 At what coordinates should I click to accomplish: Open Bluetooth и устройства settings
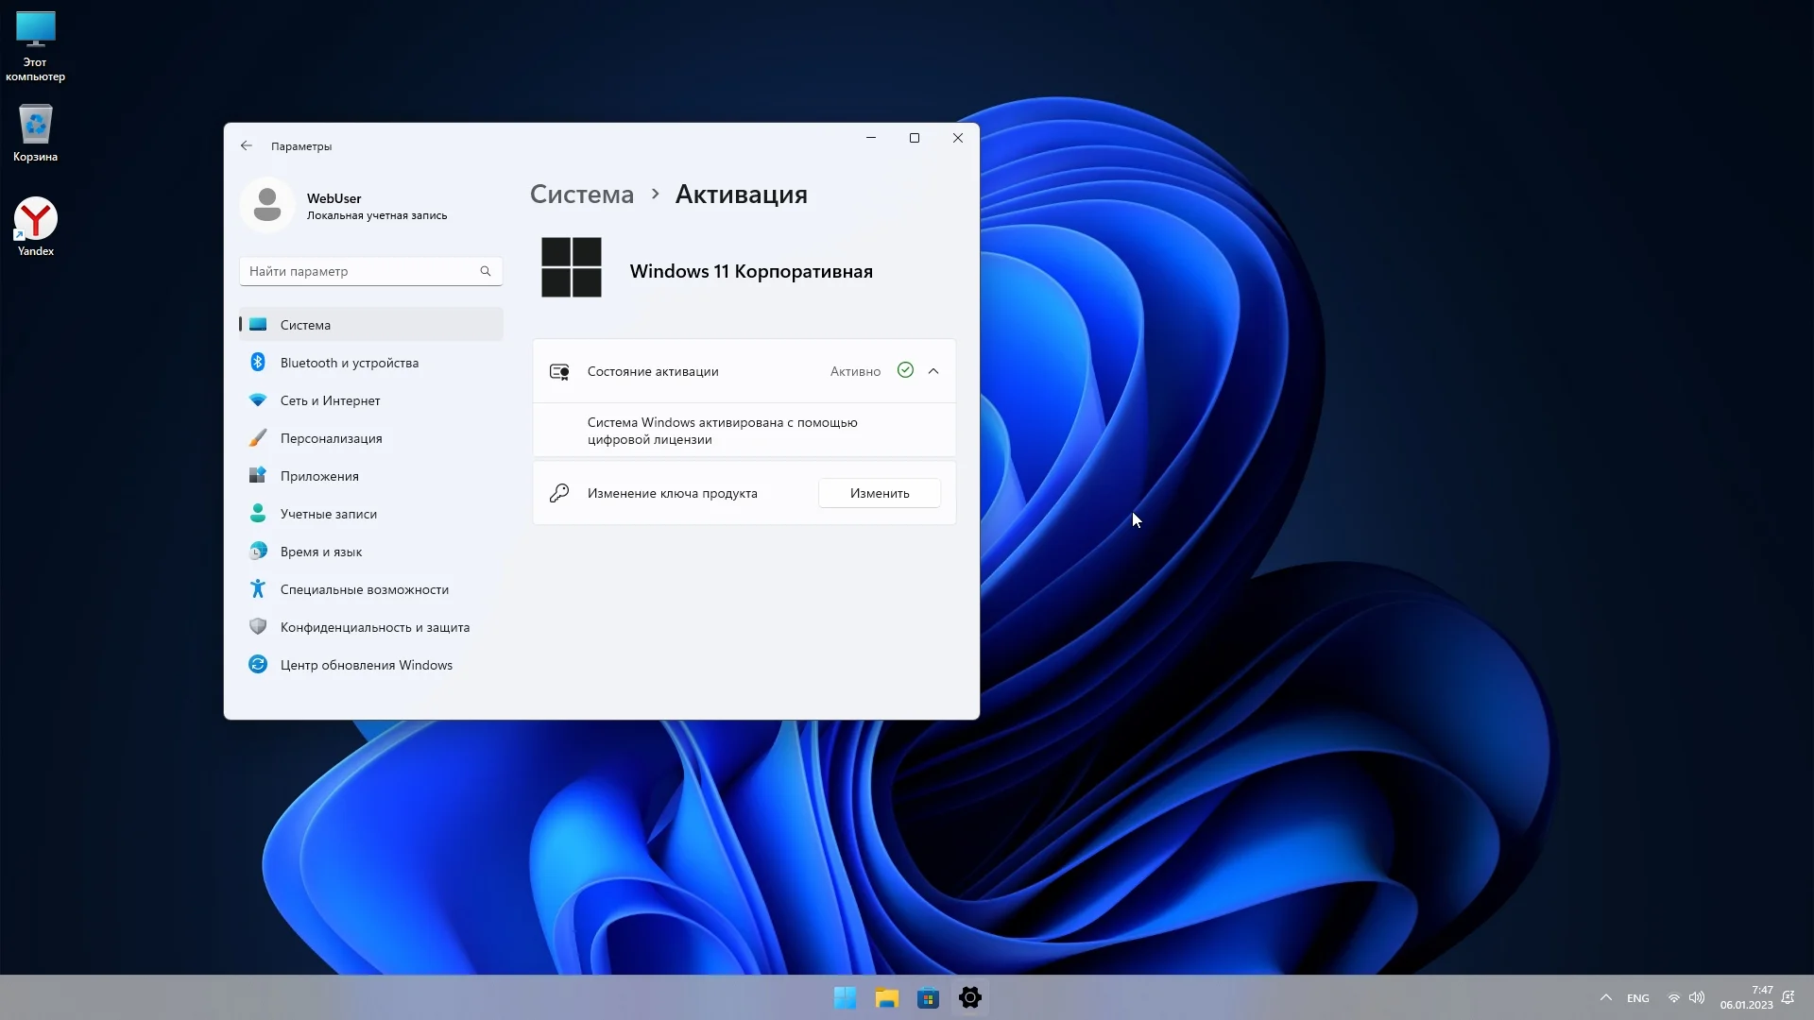(349, 363)
